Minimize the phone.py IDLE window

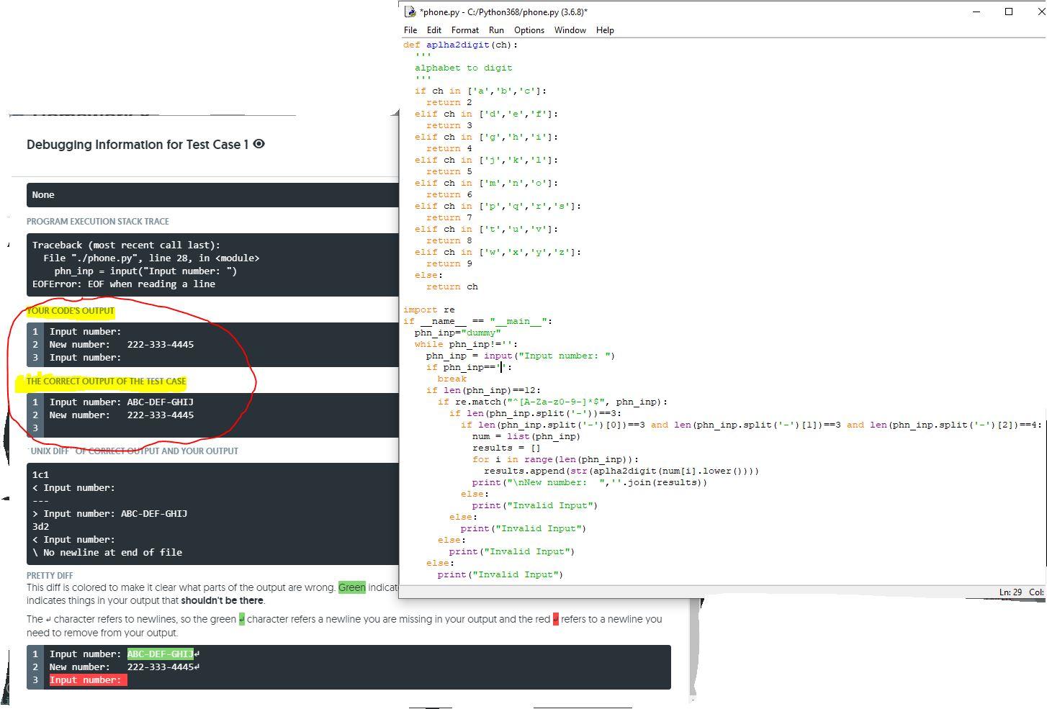click(x=976, y=12)
